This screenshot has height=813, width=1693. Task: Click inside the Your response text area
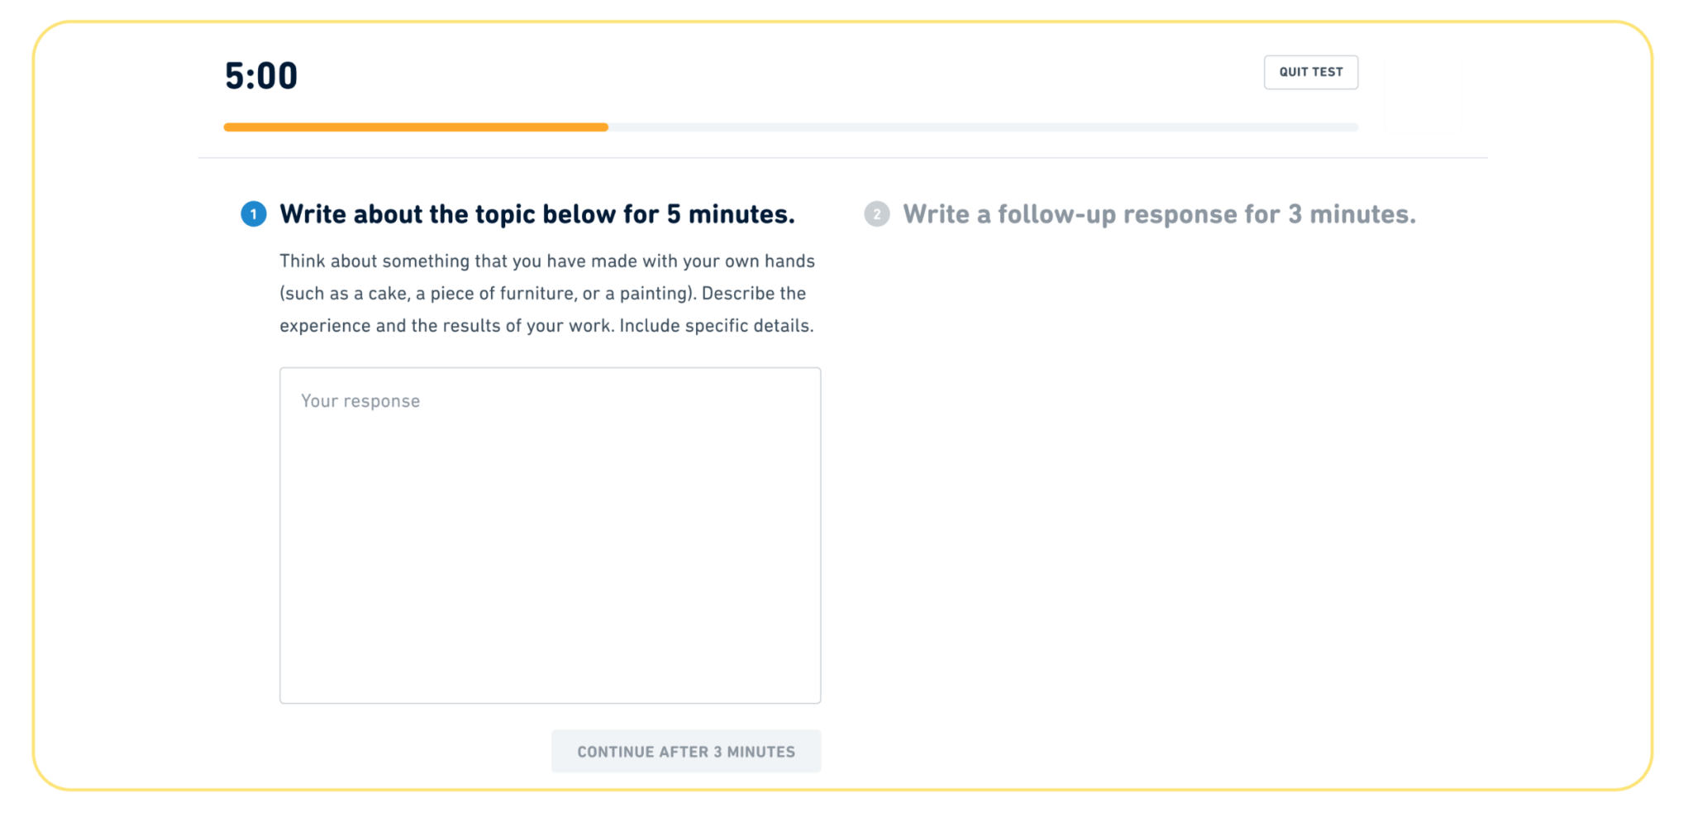click(x=550, y=533)
